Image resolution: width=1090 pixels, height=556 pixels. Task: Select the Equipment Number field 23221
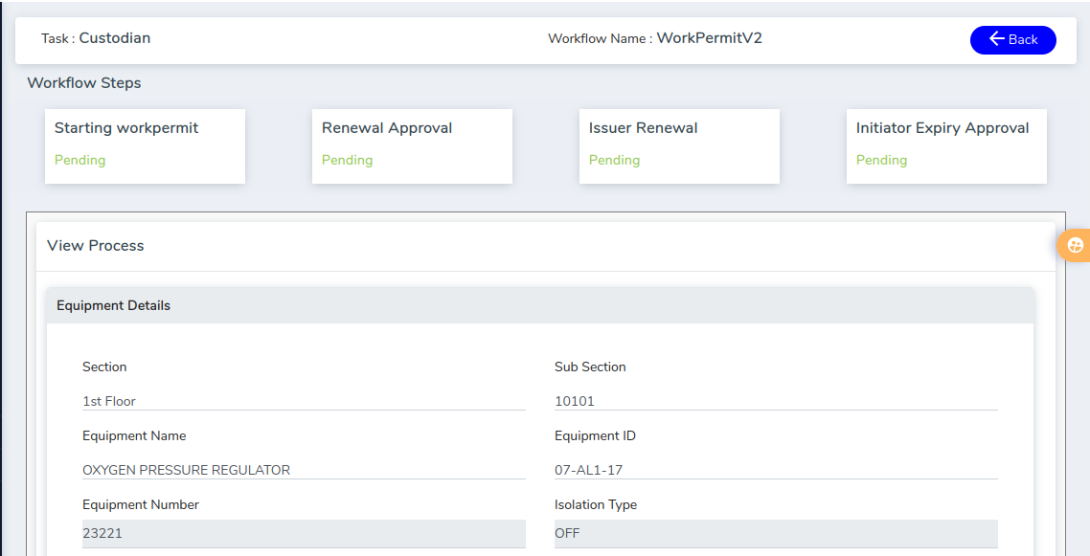click(303, 533)
